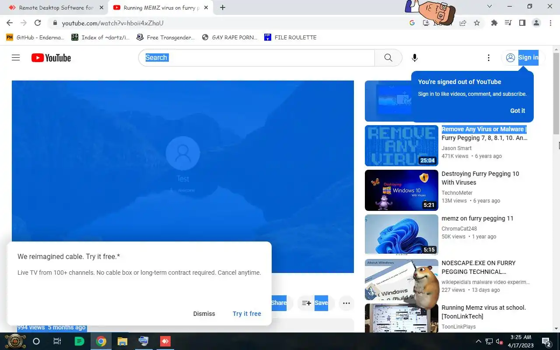Try YouTube TV free offer
The image size is (560, 350).
click(247, 314)
